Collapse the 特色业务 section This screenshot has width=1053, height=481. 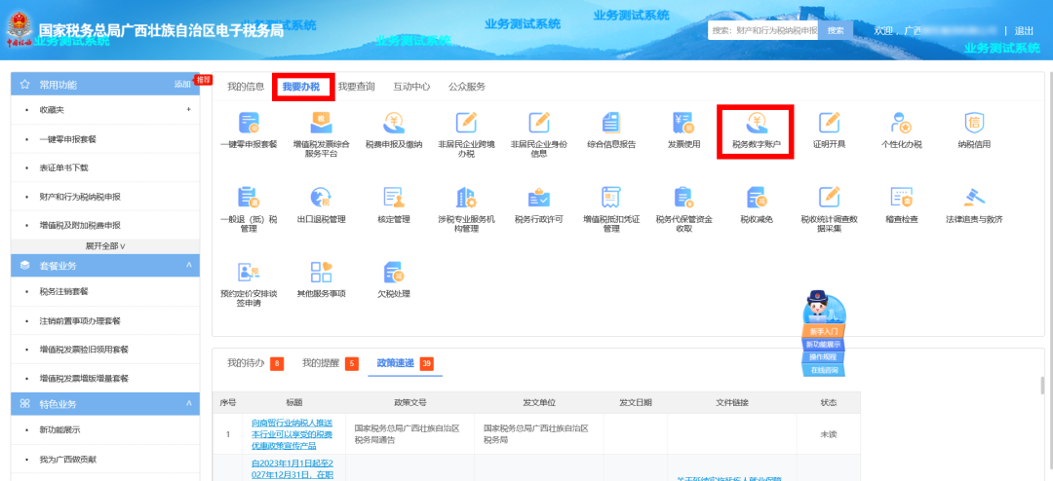coord(189,403)
